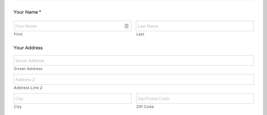The width and height of the screenshot is (267, 115).
Task: Click the "City" sub-label below field
Action: coord(18,107)
